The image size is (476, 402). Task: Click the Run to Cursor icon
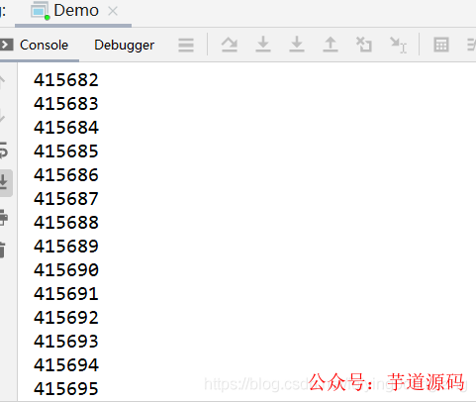coord(399,45)
